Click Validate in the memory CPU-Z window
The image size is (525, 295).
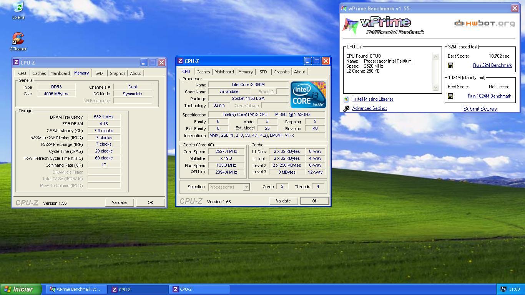pos(119,202)
